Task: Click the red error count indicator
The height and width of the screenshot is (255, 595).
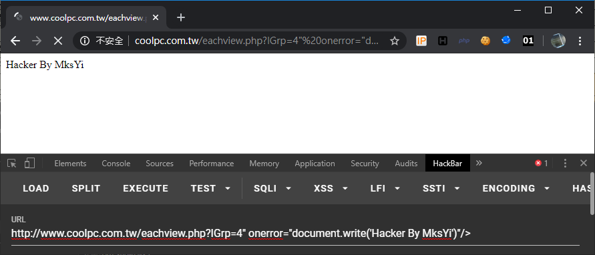Action: pyautogui.click(x=542, y=163)
